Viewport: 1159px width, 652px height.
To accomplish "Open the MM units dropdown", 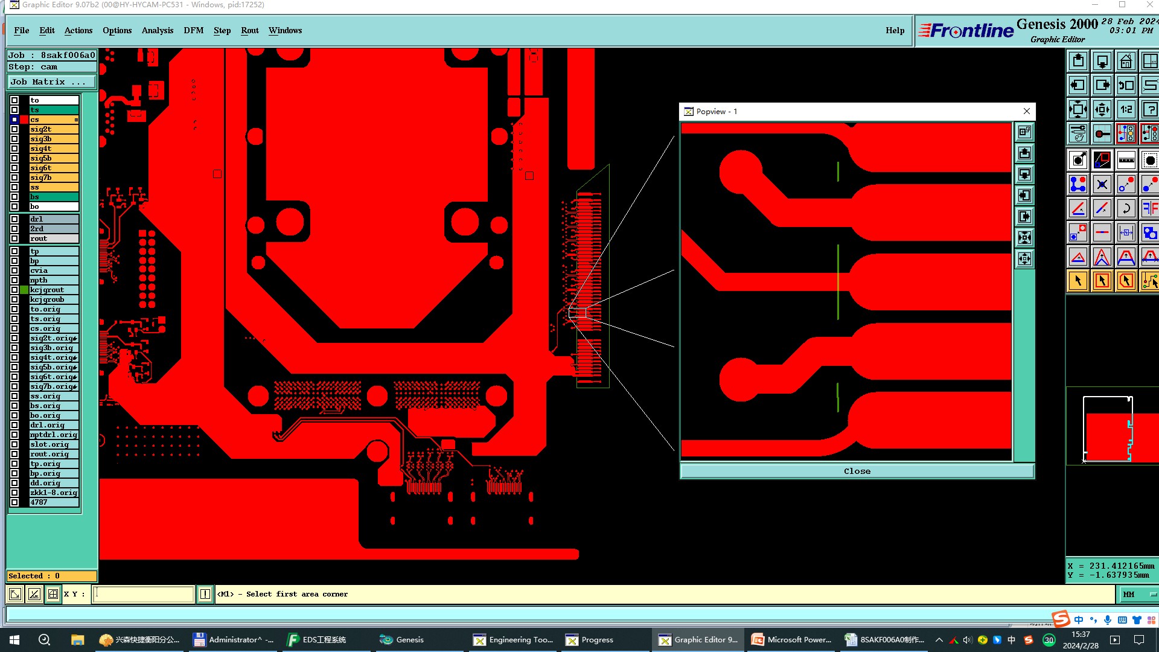I will [x=1138, y=594].
